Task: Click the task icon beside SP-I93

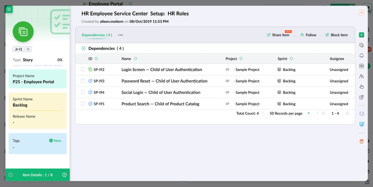Action: pos(90,81)
